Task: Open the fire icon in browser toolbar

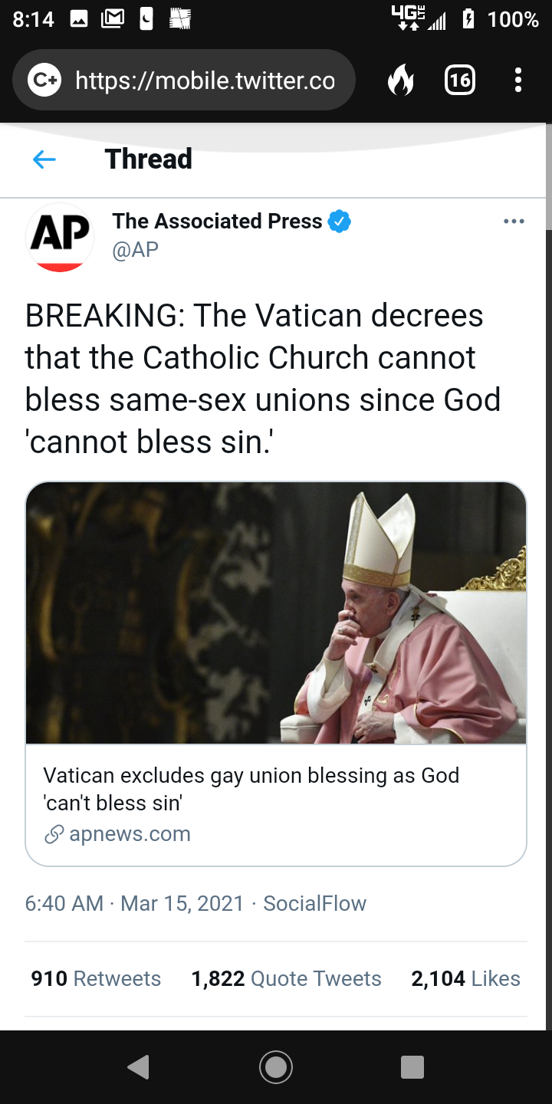Action: (x=399, y=80)
